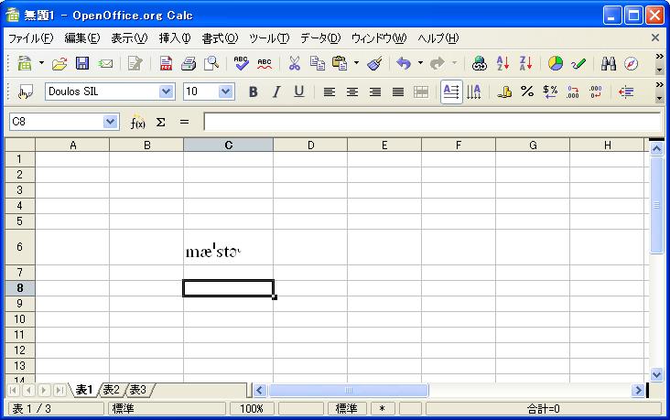670x420 pixels.
Task: Print the file directly with the printer icon
Action: (189, 64)
